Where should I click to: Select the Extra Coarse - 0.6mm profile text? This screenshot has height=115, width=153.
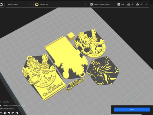pos(102,4)
